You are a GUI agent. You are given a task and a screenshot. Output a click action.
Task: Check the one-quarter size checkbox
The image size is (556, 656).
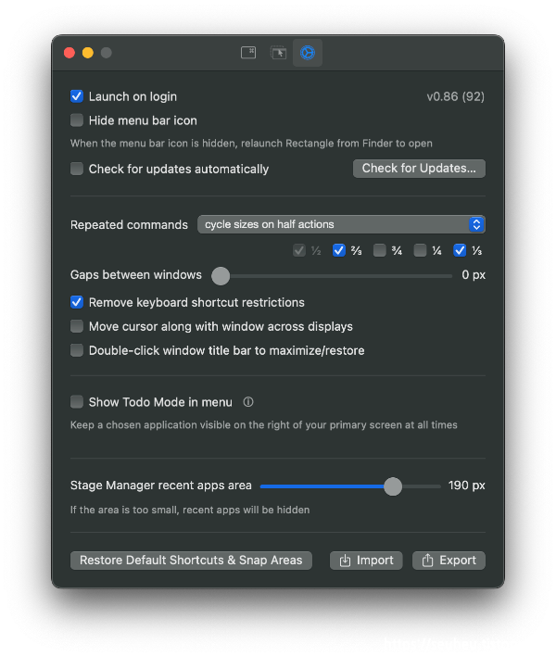[420, 250]
